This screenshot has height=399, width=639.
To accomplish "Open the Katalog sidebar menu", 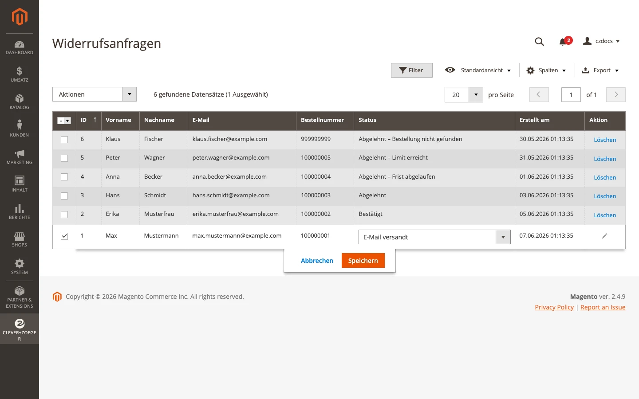I will click(20, 102).
